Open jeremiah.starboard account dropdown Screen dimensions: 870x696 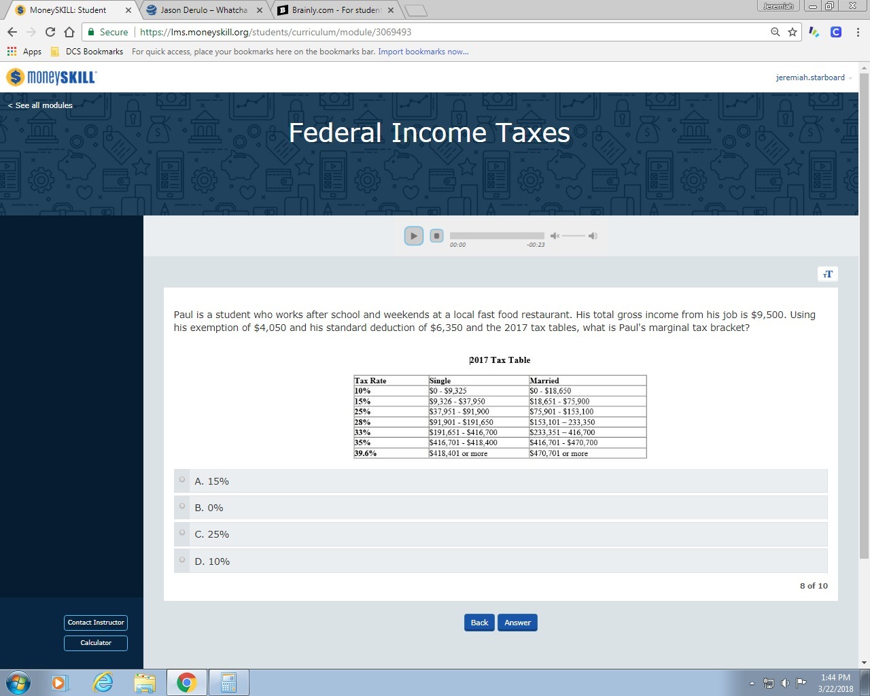point(814,77)
